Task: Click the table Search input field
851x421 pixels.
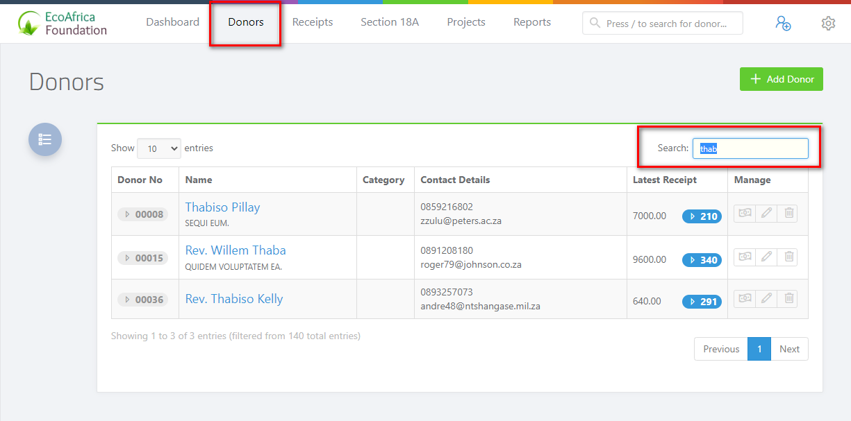Action: tap(750, 148)
